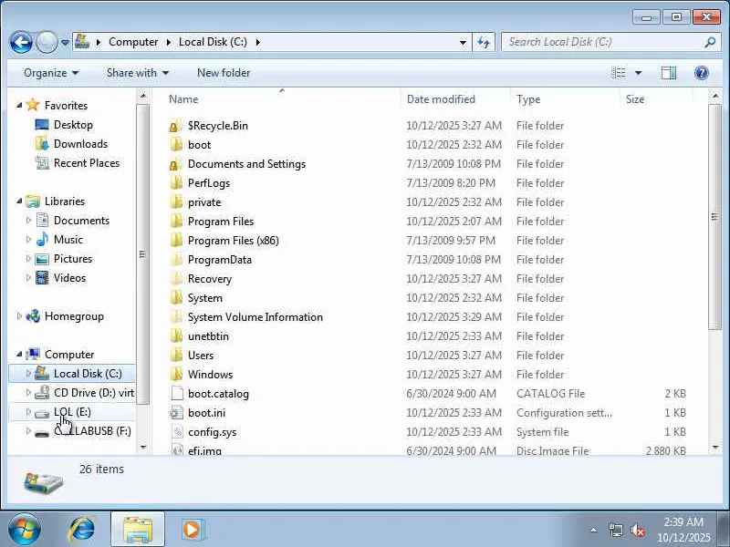Select the boot.ini file icon
The image size is (730, 547).
click(176, 413)
